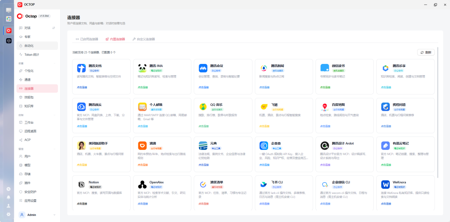450x222 pixels.
Task: Open the ACP sidebar item
Action: (37, 140)
